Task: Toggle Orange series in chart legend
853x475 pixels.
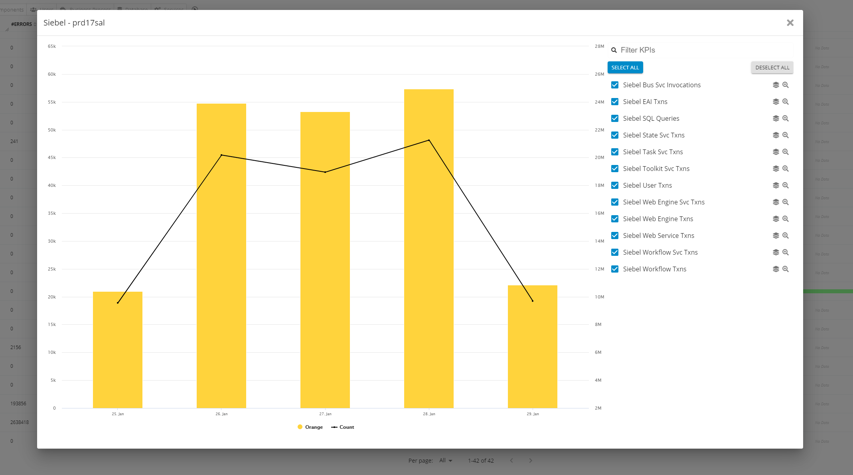Action: (310, 427)
